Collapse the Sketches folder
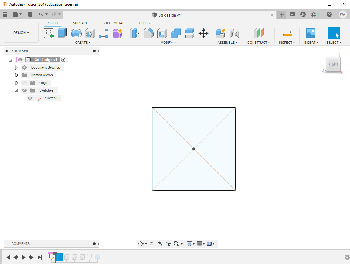Image resolution: width=350 pixels, height=264 pixels. [x=17, y=90]
